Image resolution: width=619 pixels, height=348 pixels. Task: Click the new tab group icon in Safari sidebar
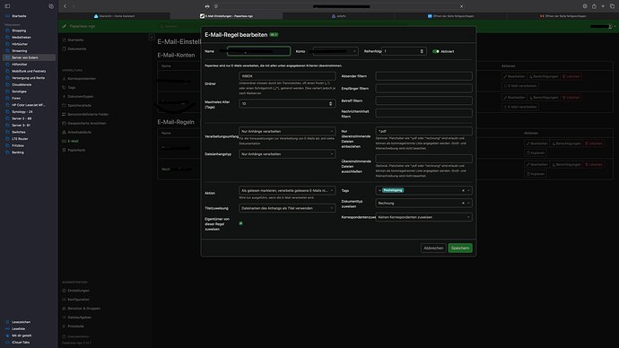(x=51, y=6)
